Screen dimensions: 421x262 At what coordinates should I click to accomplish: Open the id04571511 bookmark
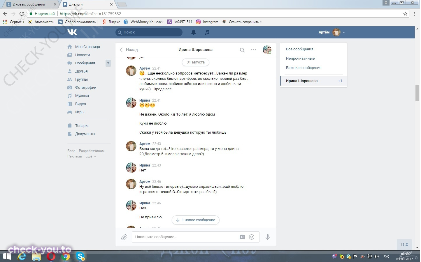180,22
